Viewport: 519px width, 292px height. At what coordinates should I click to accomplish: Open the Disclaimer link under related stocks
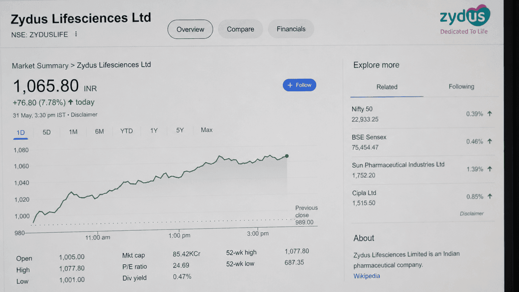pos(471,214)
